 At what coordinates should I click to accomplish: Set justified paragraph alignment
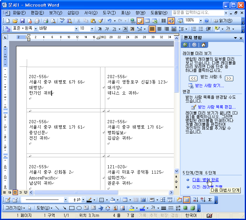(152, 29)
